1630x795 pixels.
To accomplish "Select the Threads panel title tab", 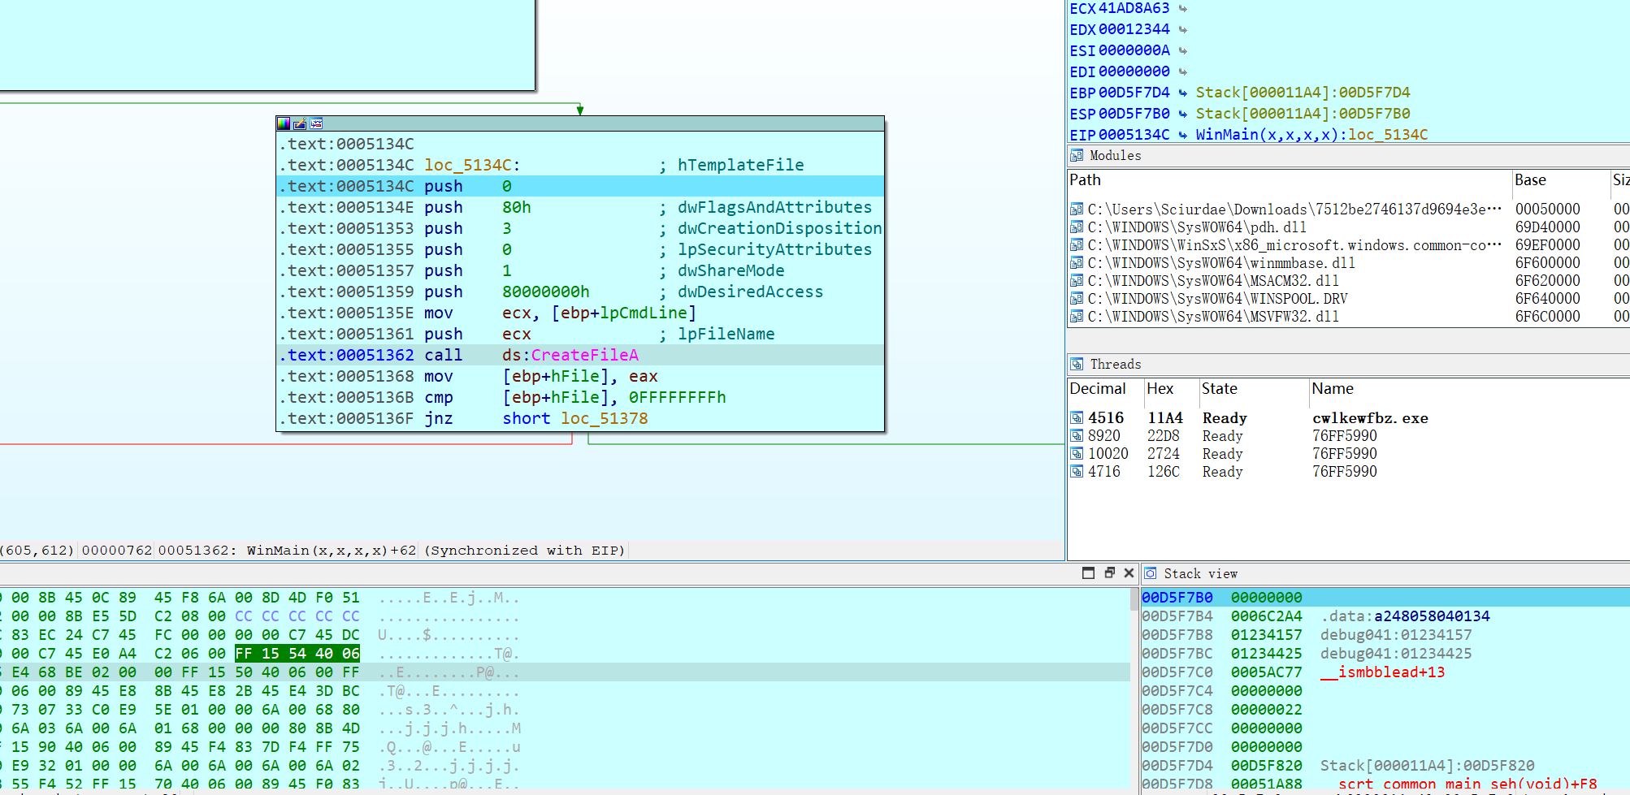I will tap(1115, 365).
